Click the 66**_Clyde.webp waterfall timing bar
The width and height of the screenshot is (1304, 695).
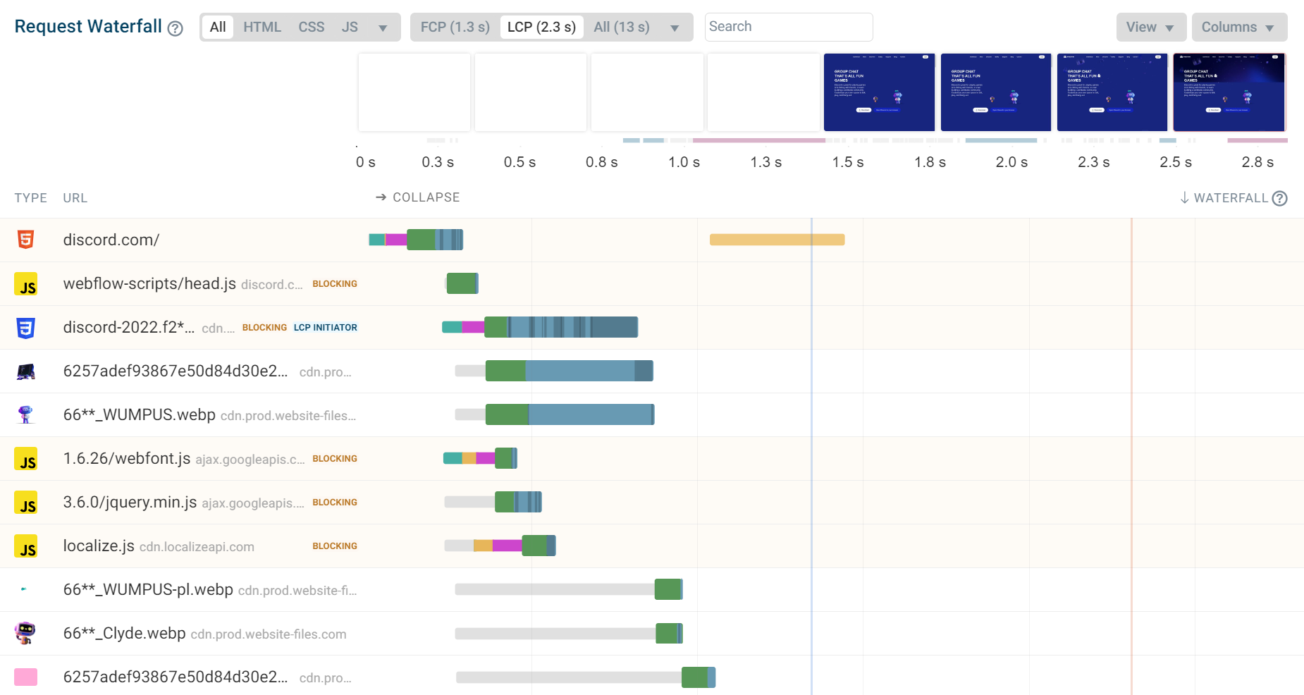click(x=569, y=633)
